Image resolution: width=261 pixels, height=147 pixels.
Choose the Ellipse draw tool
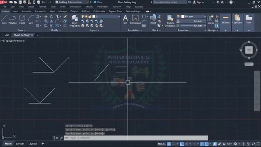[37, 21]
